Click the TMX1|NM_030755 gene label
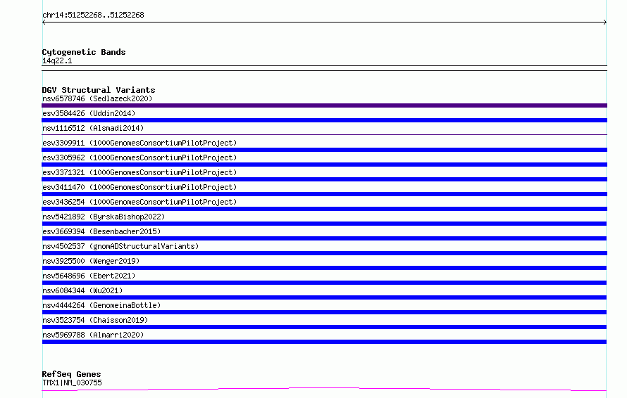The height and width of the screenshot is (398, 627). tap(72, 383)
